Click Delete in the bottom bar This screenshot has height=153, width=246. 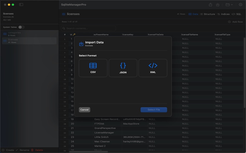click(39, 150)
